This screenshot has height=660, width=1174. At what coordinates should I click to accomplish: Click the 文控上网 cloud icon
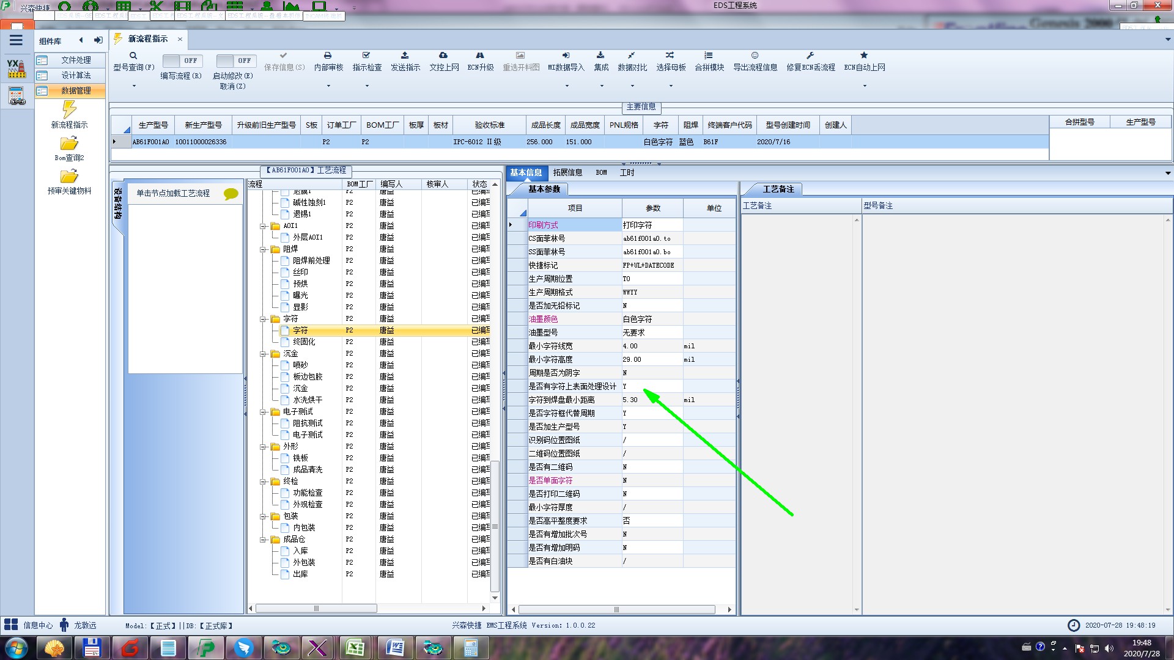(443, 56)
